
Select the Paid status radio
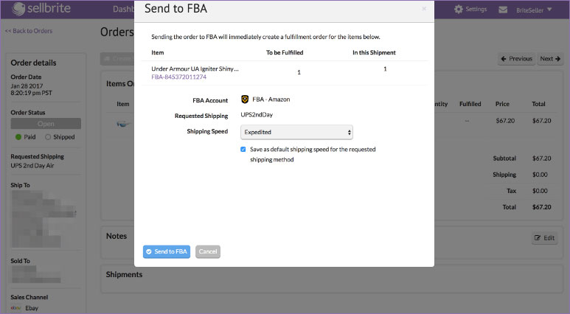[18, 137]
